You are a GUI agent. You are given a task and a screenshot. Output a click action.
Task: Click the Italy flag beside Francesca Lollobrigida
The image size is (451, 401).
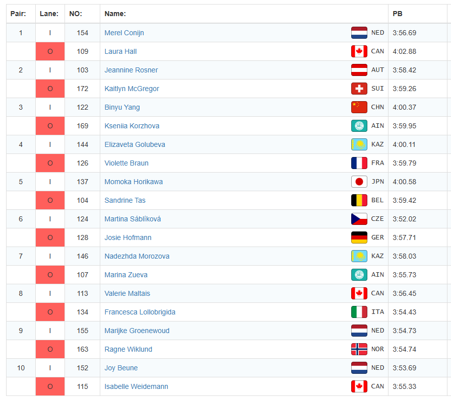click(359, 312)
